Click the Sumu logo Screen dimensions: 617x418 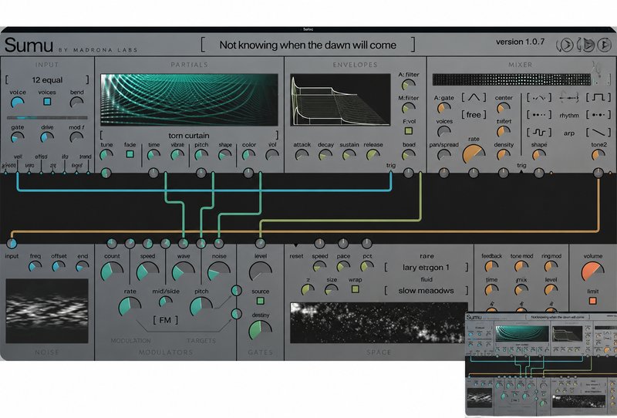pos(29,45)
